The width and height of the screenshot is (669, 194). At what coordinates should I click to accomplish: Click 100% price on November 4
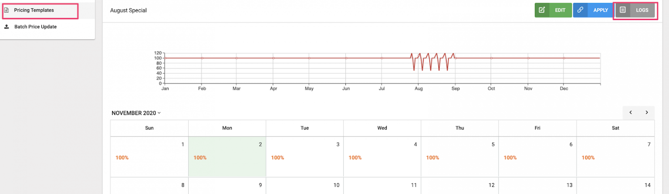(355, 158)
